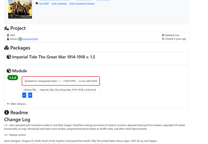The image size is (208, 144).
Task: Click the Readme heading icon
Action: pos(7,113)
